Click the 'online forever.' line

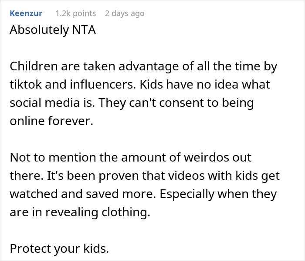point(51,121)
